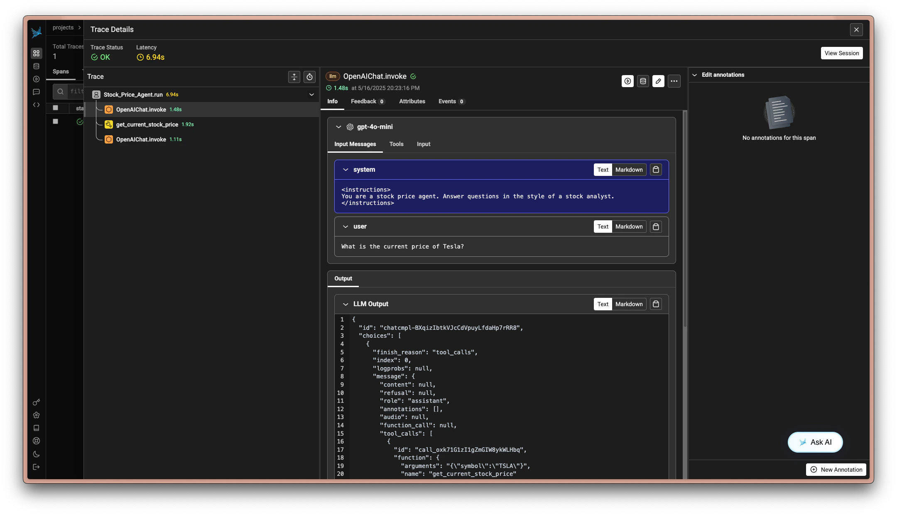Click the expand-all spans icon in Trace panel

[294, 77]
